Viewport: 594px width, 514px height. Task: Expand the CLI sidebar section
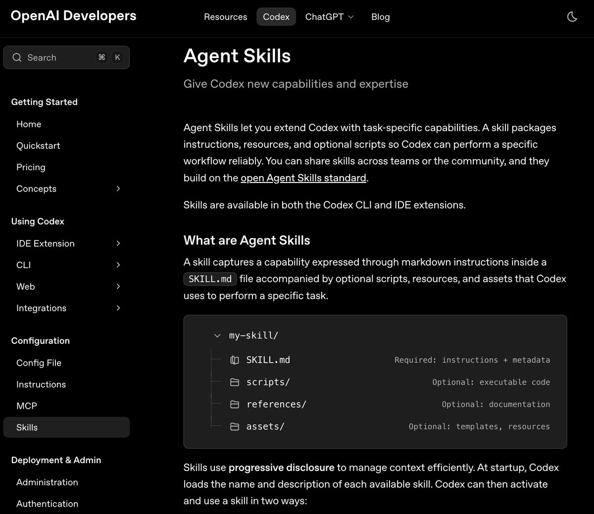click(118, 265)
